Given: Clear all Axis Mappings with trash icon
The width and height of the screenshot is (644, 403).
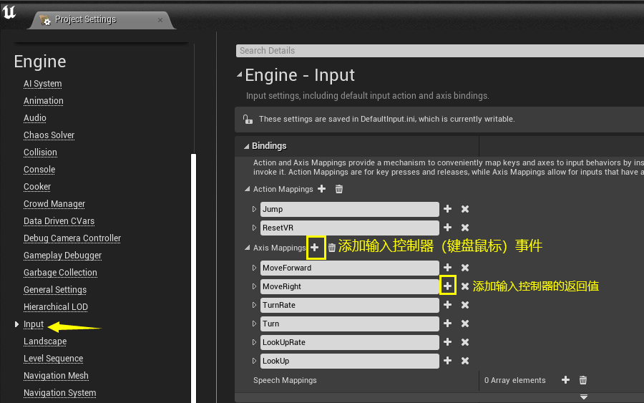Looking at the screenshot, I should 332,247.
